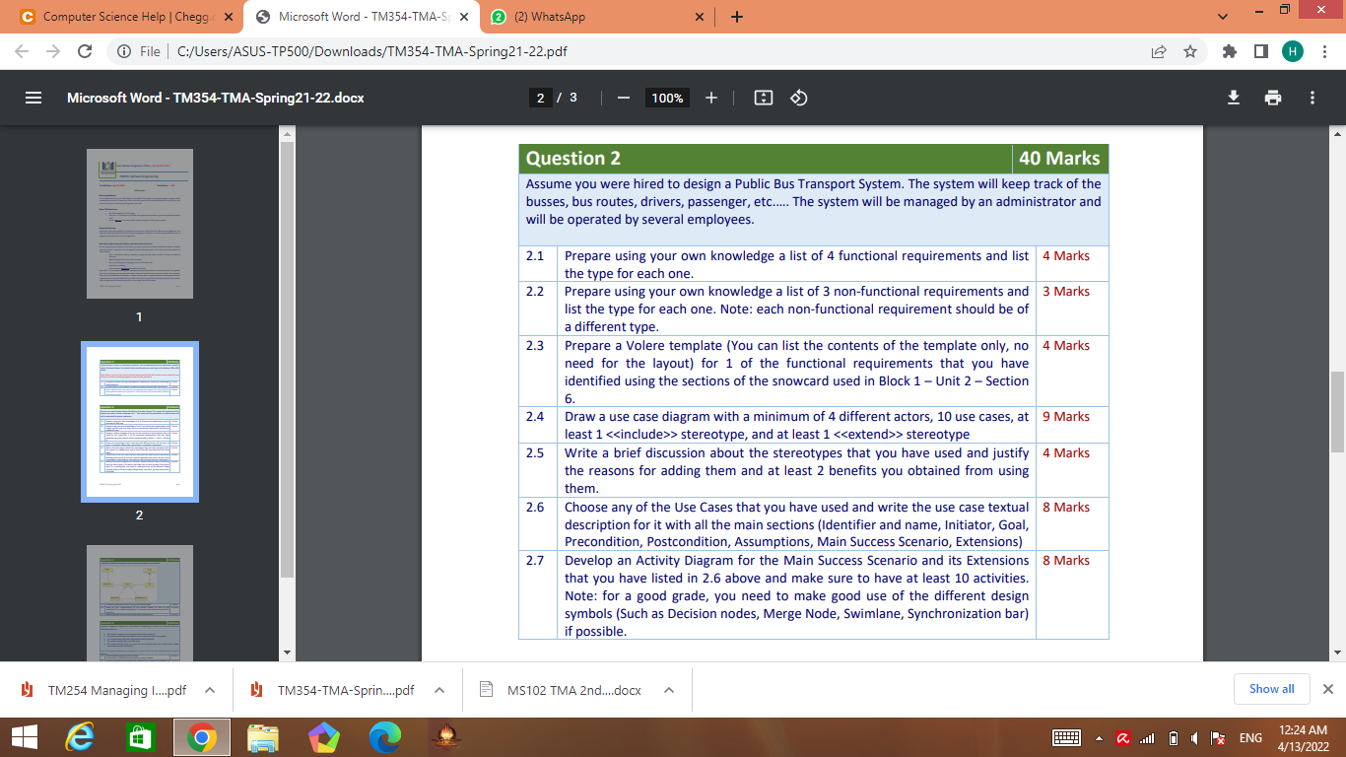Select page 1 thumbnail
This screenshot has height=757, width=1346.
(x=139, y=224)
